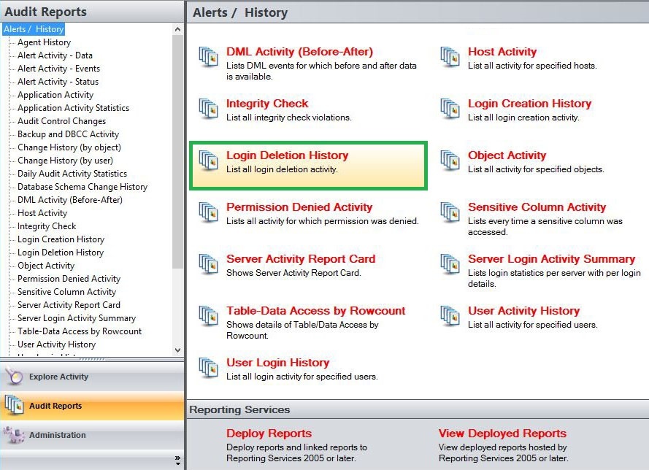Click the report icon beside Sensitive Column Activity heading

(x=450, y=212)
